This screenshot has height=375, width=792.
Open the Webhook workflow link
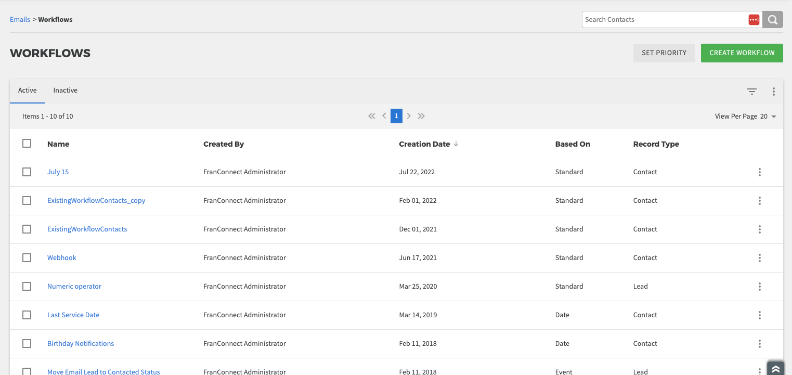(x=62, y=258)
